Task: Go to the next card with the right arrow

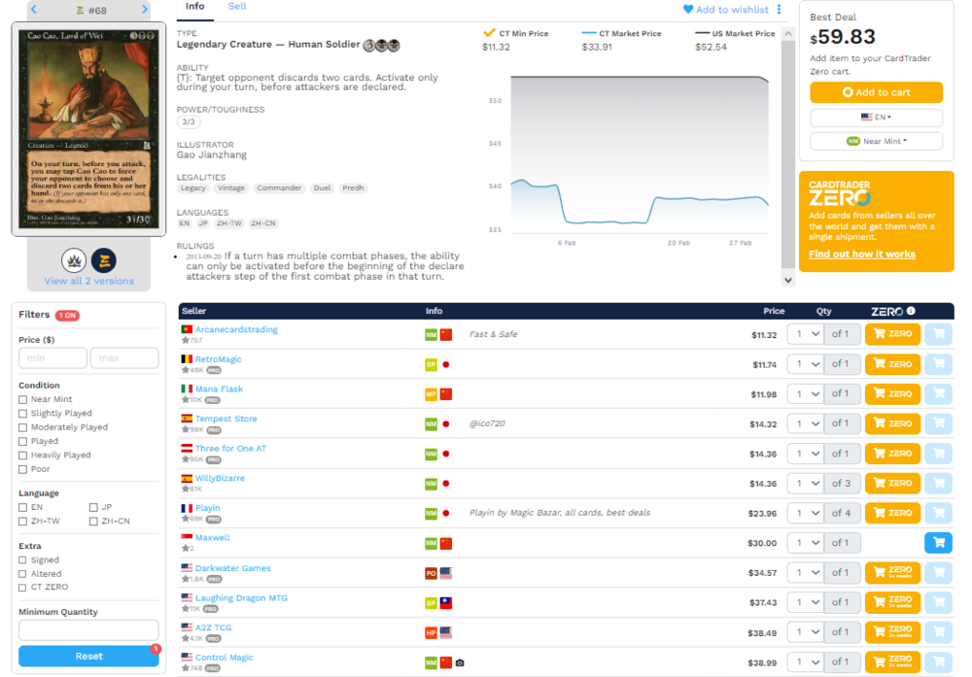Action: 145,10
